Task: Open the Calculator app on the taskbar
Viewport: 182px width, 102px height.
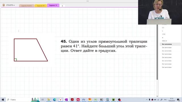Action: point(107,99)
